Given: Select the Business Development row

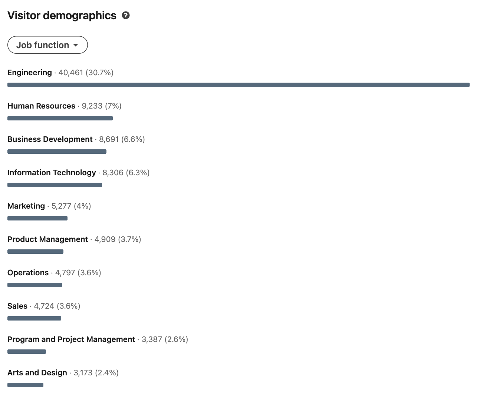Looking at the screenshot, I should pos(50,139).
